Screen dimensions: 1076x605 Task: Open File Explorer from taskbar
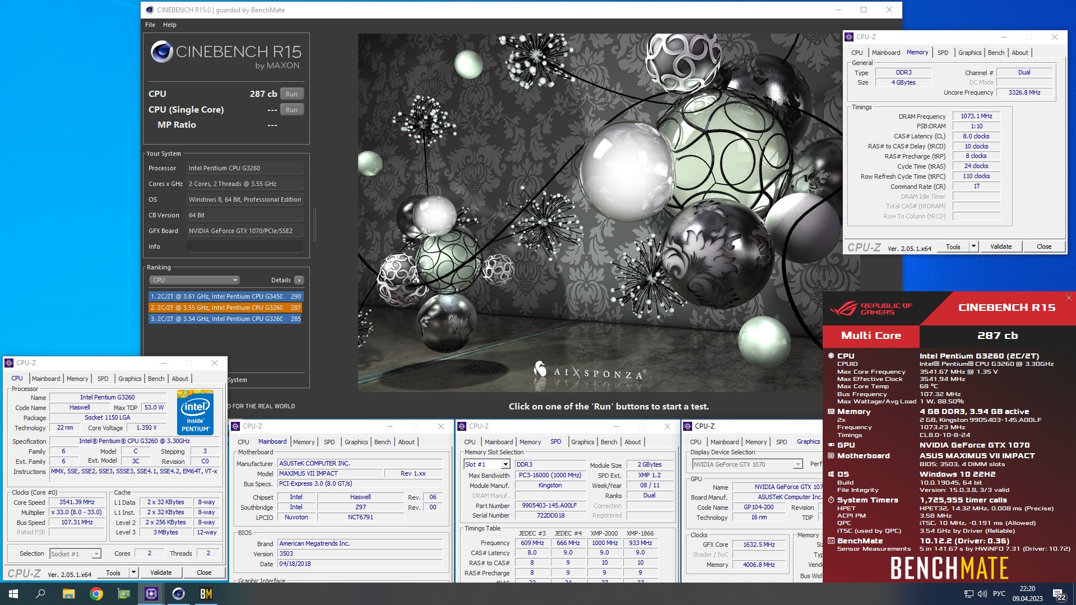click(68, 594)
